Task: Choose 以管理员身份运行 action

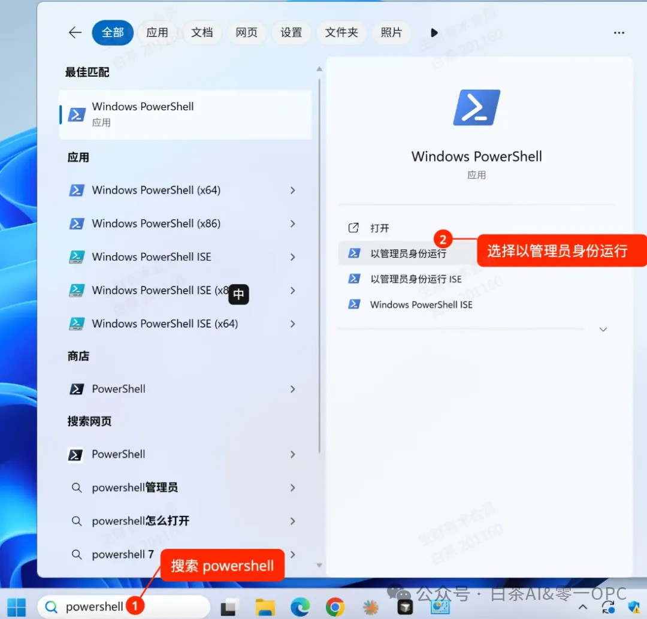Action: (407, 253)
